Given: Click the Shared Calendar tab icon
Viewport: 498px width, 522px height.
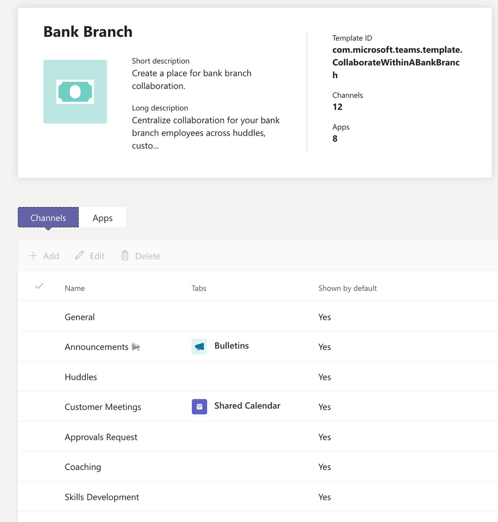Looking at the screenshot, I should (200, 407).
